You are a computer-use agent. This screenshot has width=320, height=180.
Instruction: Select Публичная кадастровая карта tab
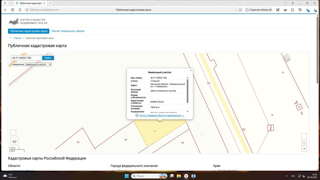pyautogui.click(x=29, y=31)
